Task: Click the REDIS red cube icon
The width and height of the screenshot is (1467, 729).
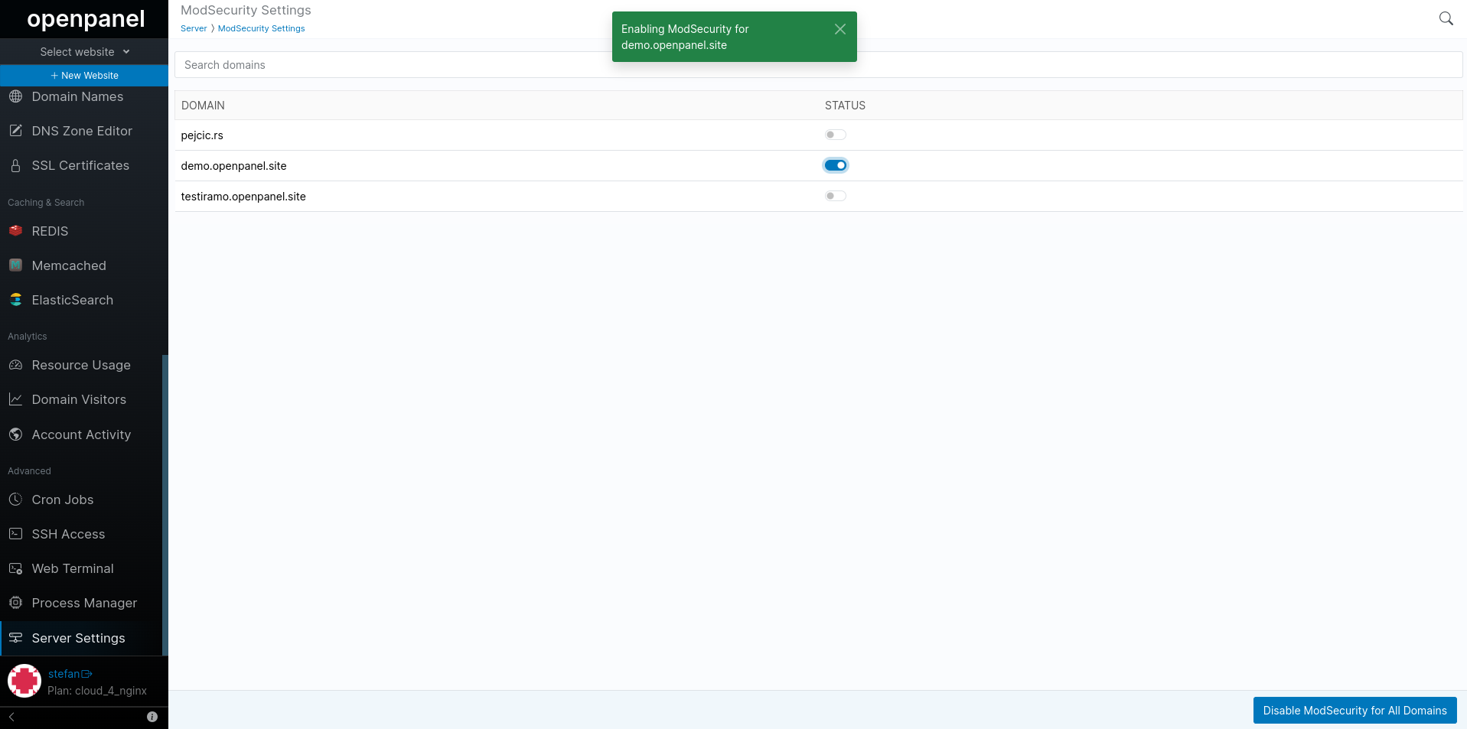Action: point(15,230)
